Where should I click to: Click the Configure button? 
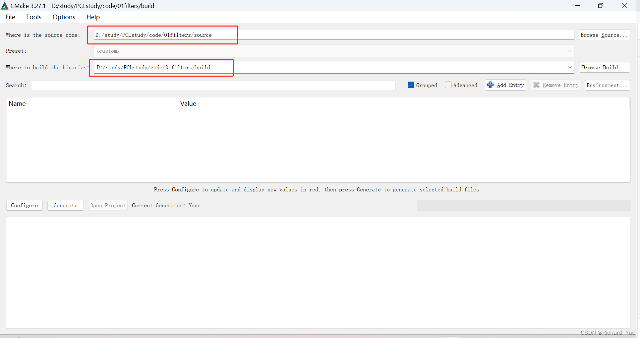tap(25, 205)
